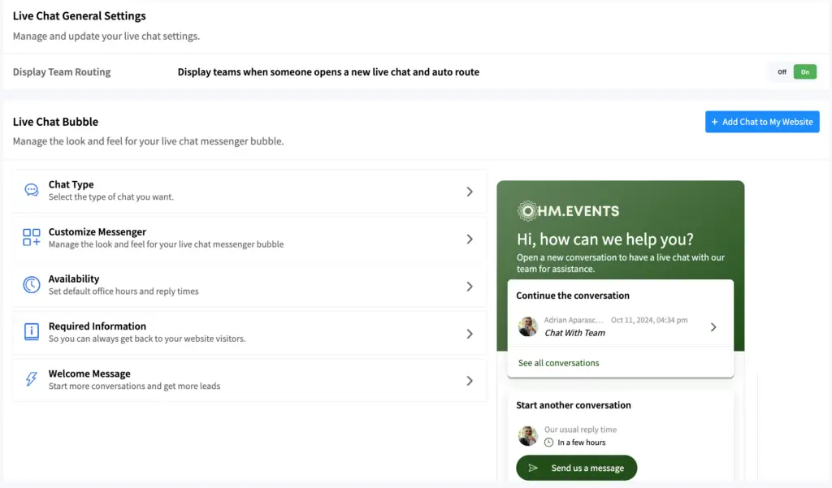Open the Chat With Team conversation chevron
832x488 pixels.
[x=713, y=326]
